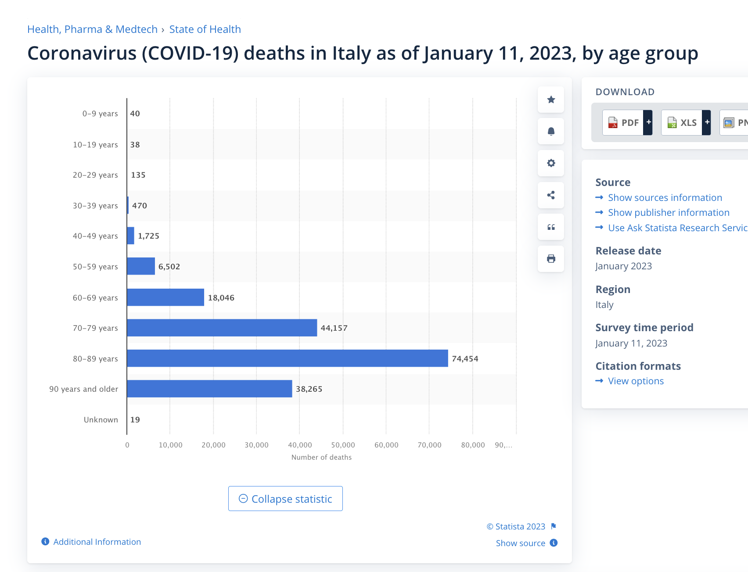The height and width of the screenshot is (572, 748).
Task: Click the 0–9 years axis label
Action: 100,114
